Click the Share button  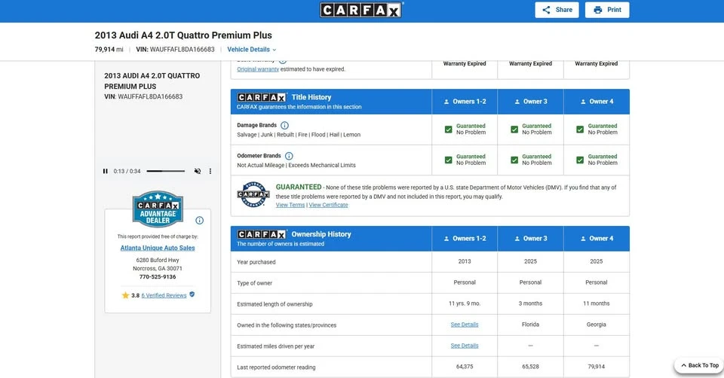(x=557, y=10)
